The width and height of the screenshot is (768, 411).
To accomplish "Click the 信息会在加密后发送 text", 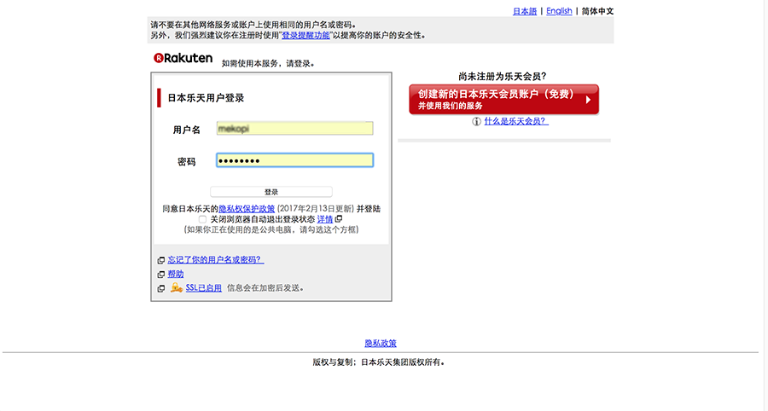I will 265,288.
